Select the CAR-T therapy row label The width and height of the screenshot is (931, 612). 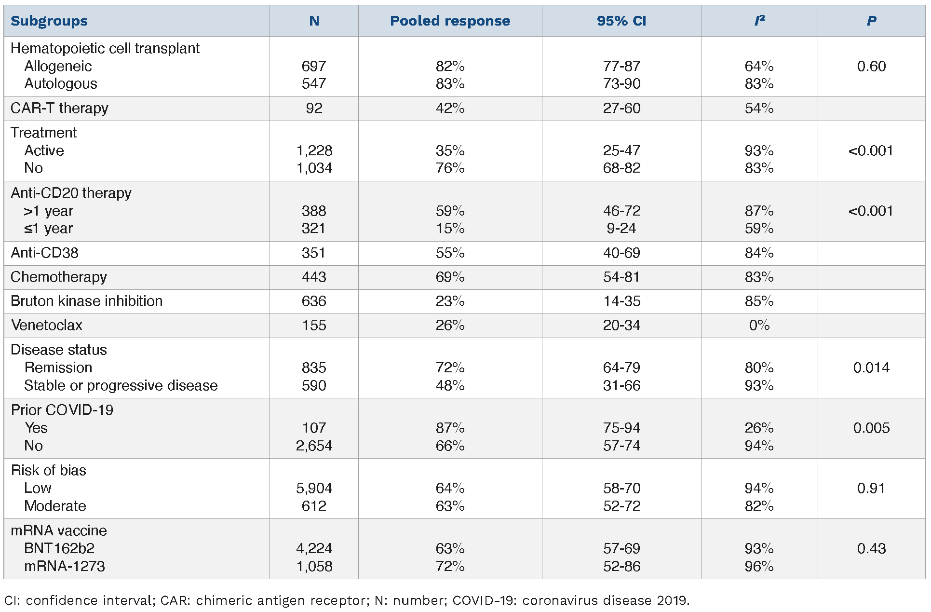click(x=59, y=108)
